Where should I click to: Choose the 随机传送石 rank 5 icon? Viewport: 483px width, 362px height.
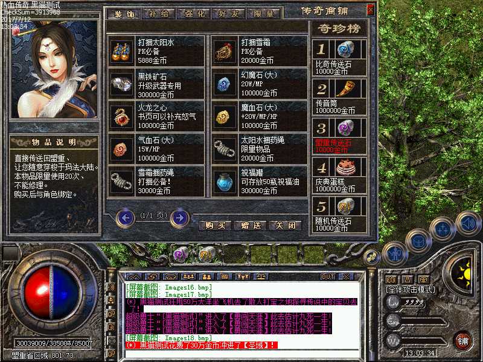[345, 207]
